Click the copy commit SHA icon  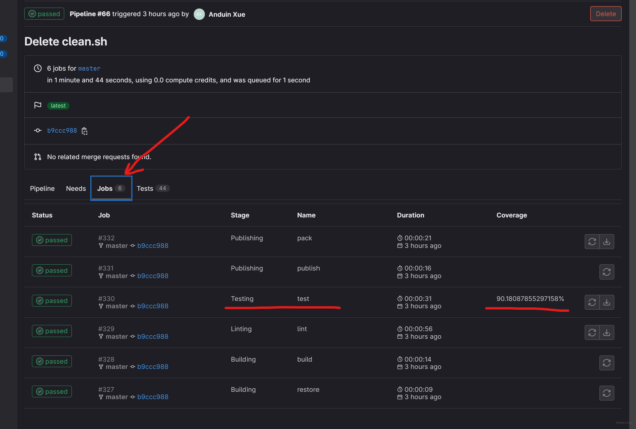pyautogui.click(x=84, y=131)
